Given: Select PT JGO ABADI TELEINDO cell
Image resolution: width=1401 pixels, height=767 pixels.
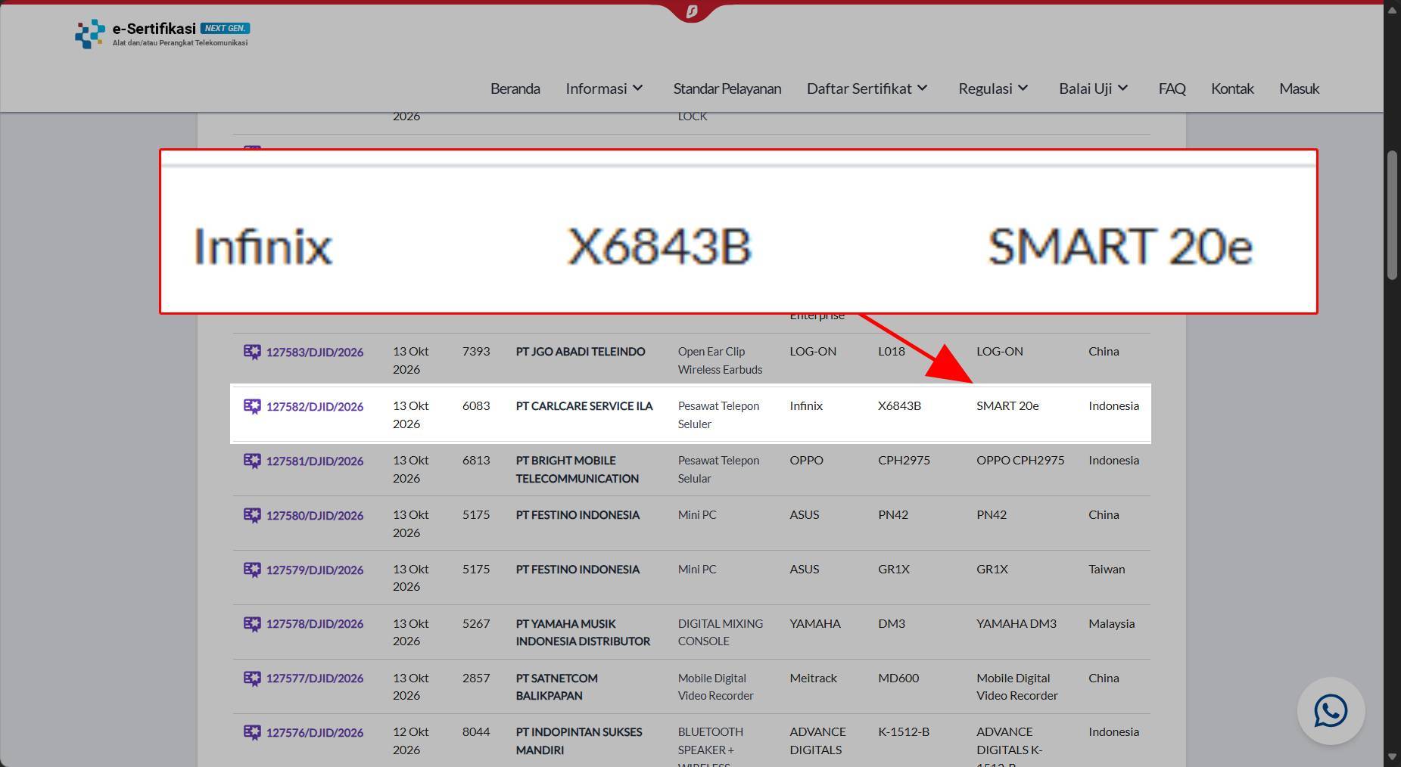Looking at the screenshot, I should (581, 351).
